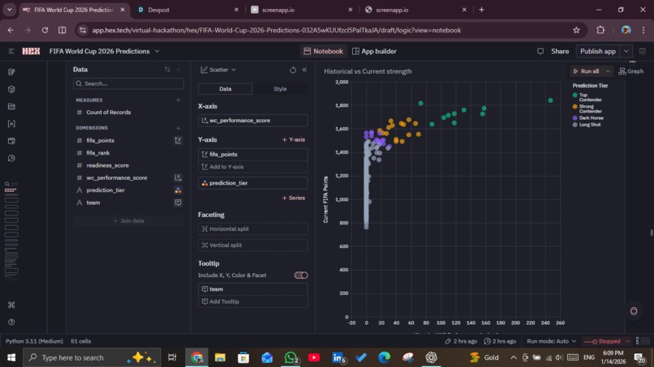This screenshot has width=654, height=367.
Task: Click the sort fields icon in Data panel
Action: [167, 70]
